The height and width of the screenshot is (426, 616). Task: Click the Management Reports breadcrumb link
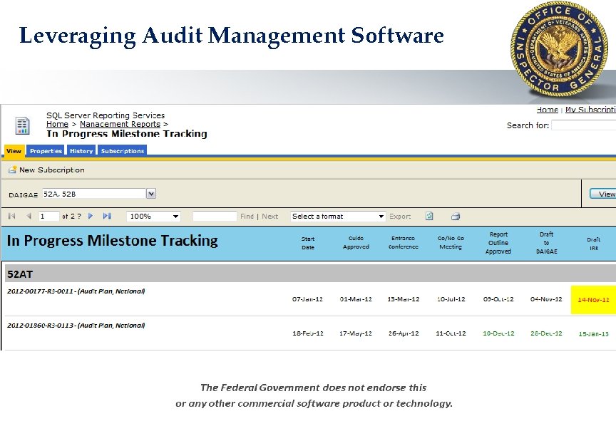coord(120,124)
